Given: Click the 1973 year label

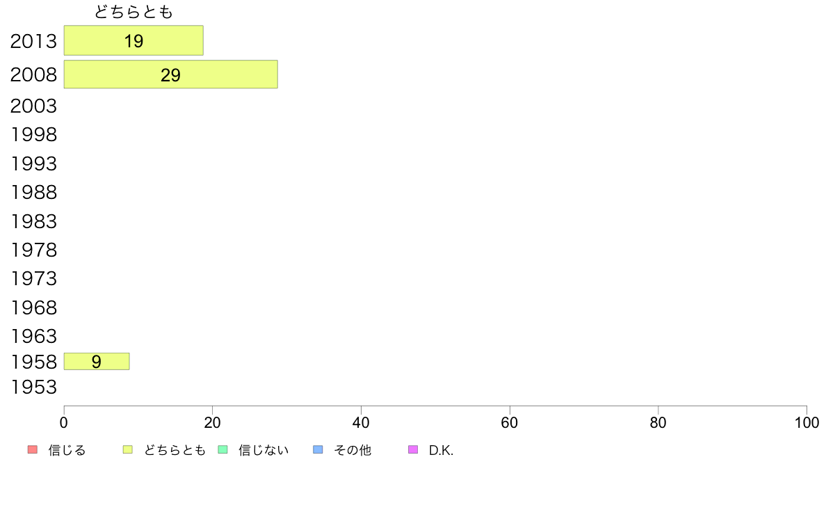Looking at the screenshot, I should pos(33,278).
